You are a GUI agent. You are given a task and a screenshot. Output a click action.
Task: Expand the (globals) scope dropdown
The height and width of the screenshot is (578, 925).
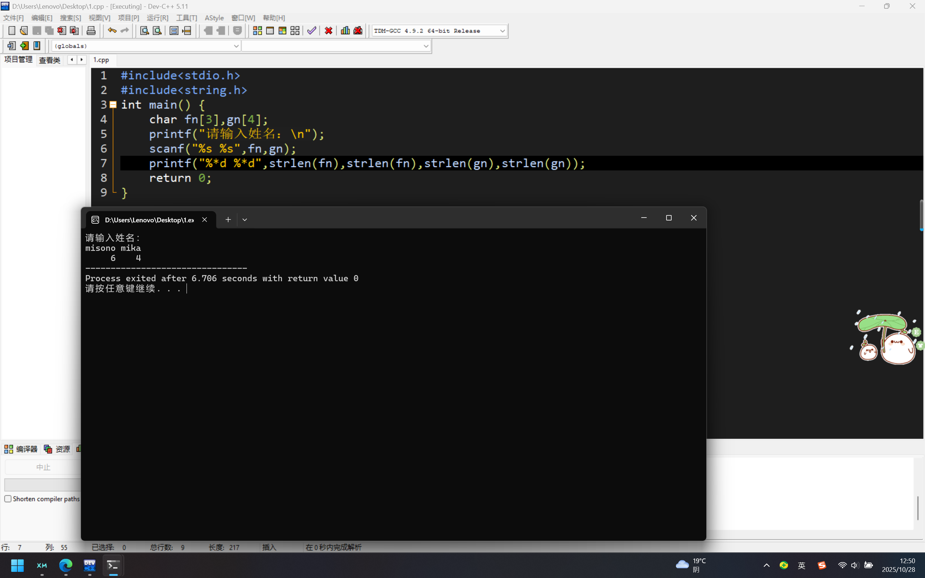coord(236,46)
